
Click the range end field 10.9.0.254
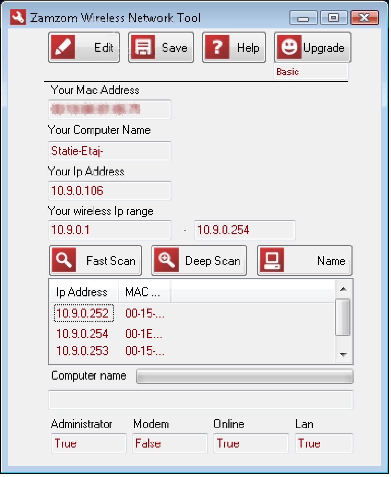pos(245,230)
